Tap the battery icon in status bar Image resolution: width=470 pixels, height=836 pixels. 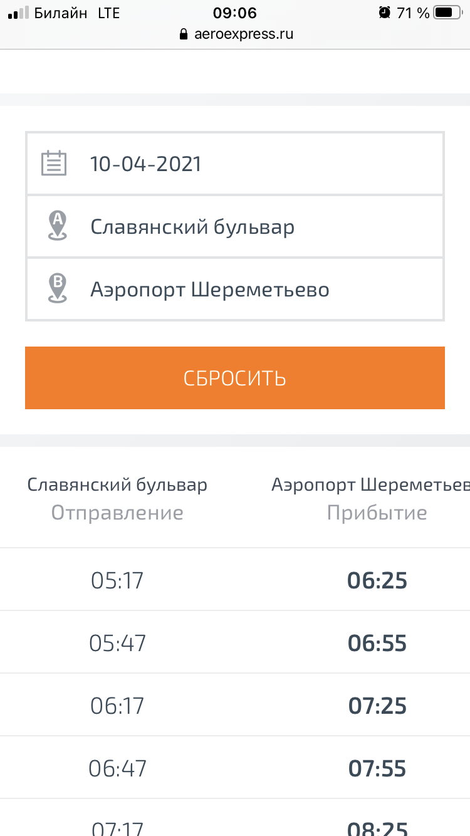click(x=447, y=13)
